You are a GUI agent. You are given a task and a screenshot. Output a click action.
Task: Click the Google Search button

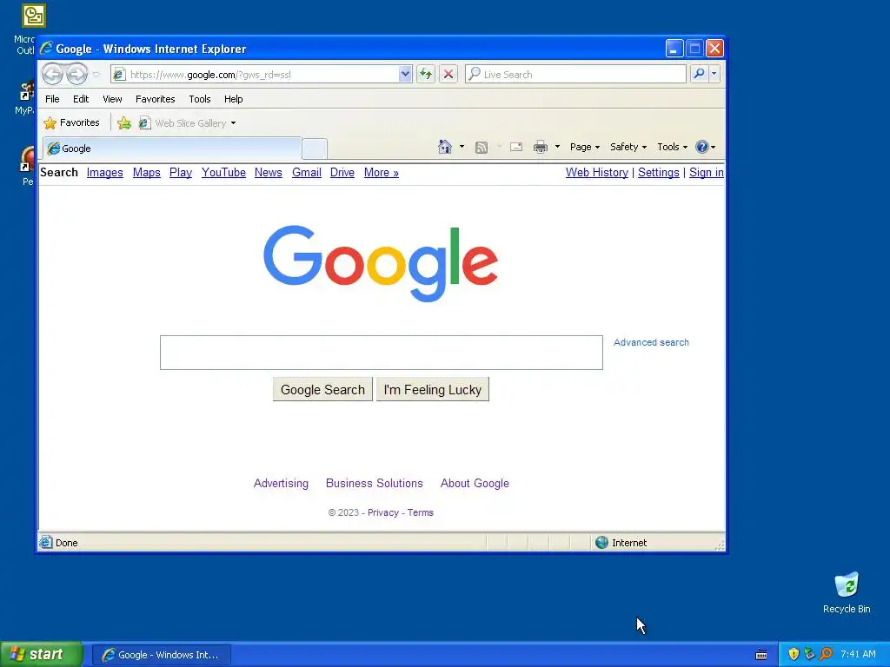click(x=322, y=390)
